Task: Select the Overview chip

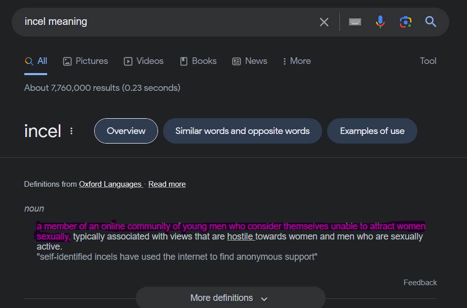Action: coord(126,131)
